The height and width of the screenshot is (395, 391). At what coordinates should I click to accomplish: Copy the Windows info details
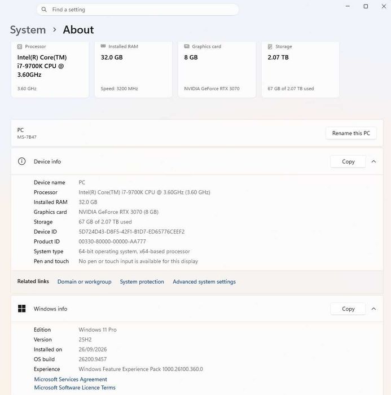tap(348, 309)
